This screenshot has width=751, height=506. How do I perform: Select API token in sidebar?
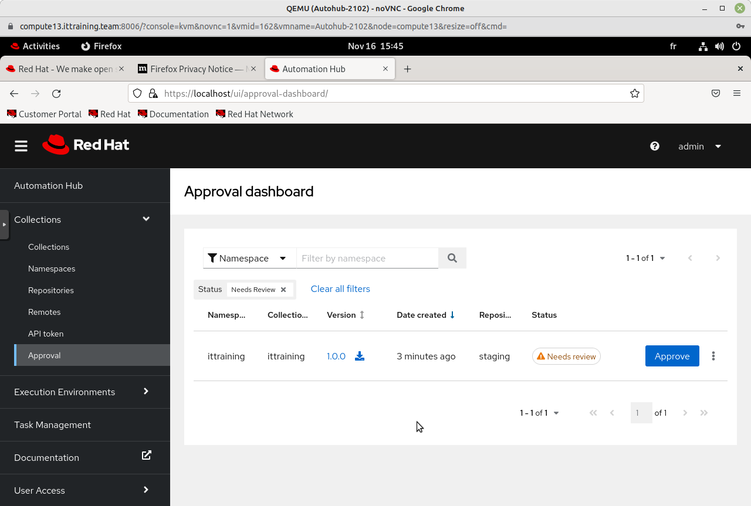(x=46, y=334)
